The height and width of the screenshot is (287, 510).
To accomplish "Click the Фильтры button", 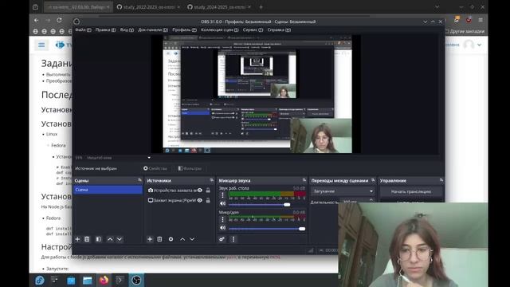I will (190, 168).
